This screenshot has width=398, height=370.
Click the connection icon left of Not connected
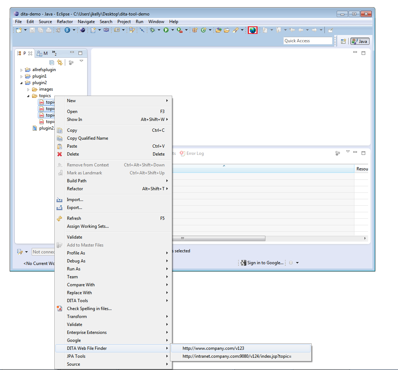[20, 252]
